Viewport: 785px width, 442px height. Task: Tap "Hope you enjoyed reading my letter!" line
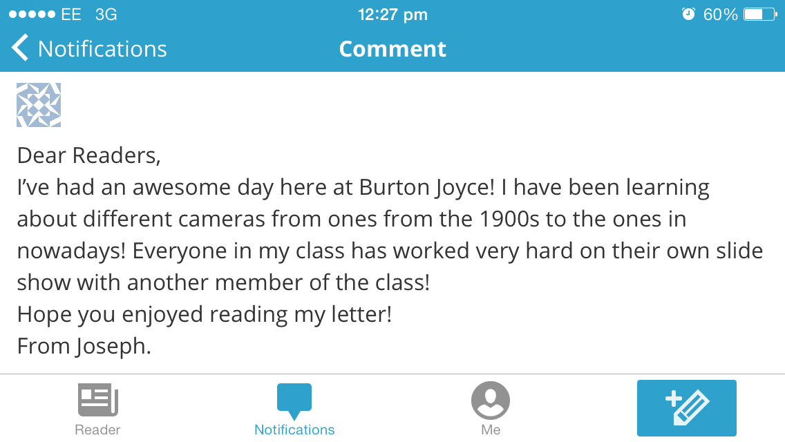(205, 314)
